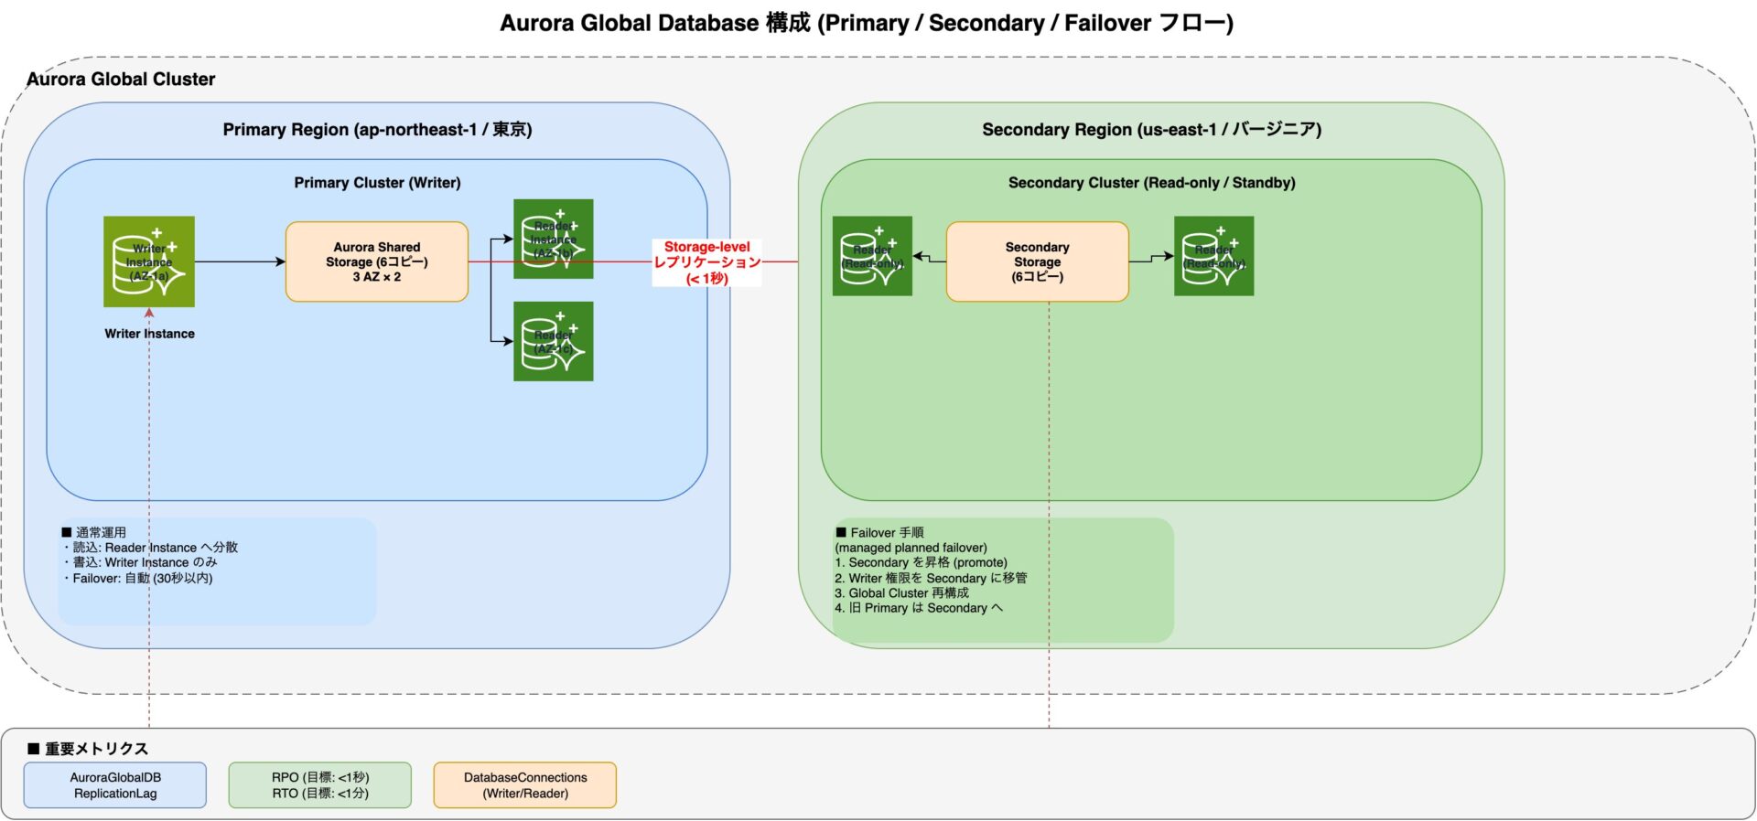Select the 'Failover: 自動 (30秒以内)' line

click(x=137, y=578)
